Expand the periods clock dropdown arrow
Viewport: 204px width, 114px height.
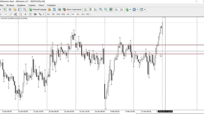137,9
